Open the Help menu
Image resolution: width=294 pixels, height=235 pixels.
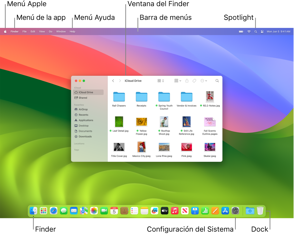pos(72,31)
